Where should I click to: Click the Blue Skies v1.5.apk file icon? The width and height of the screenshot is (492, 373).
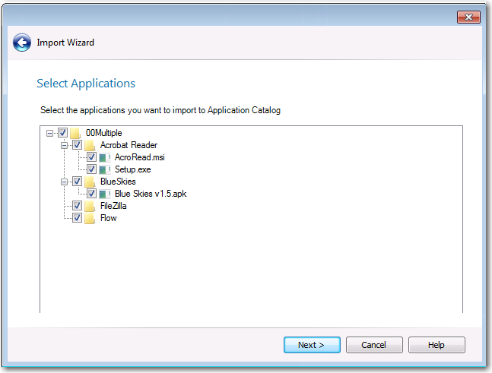(105, 194)
